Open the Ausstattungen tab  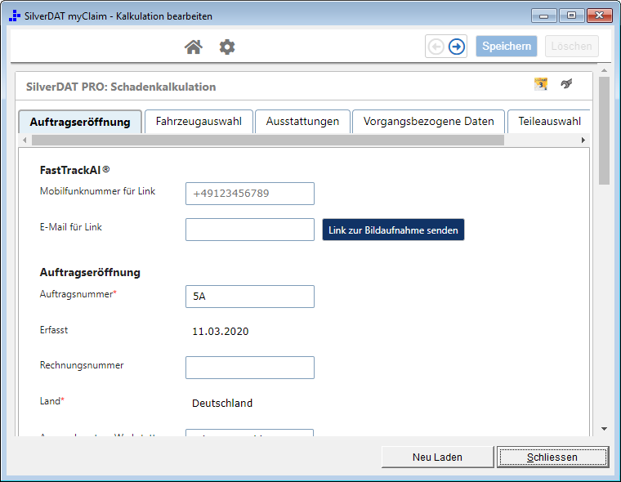(x=302, y=121)
